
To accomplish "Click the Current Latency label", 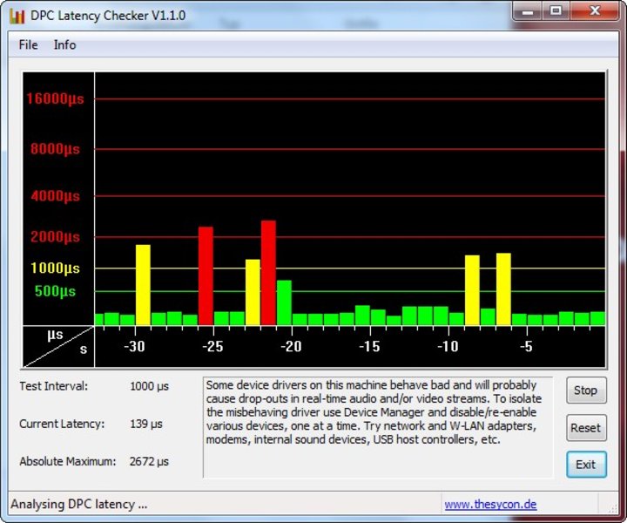I will click(62, 424).
